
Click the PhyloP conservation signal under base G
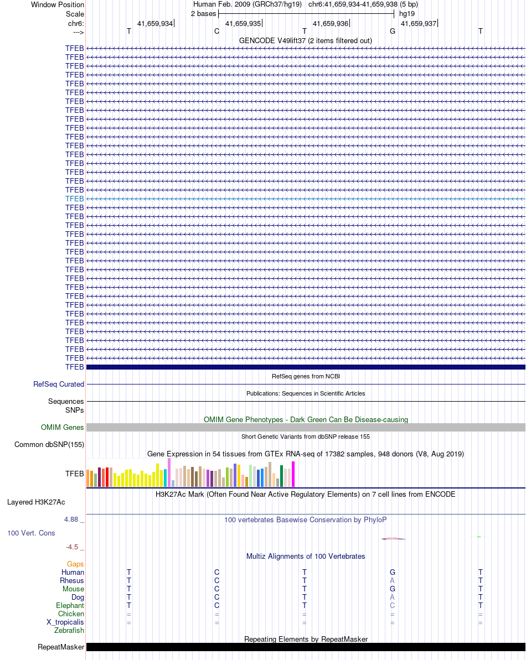[x=393, y=539]
